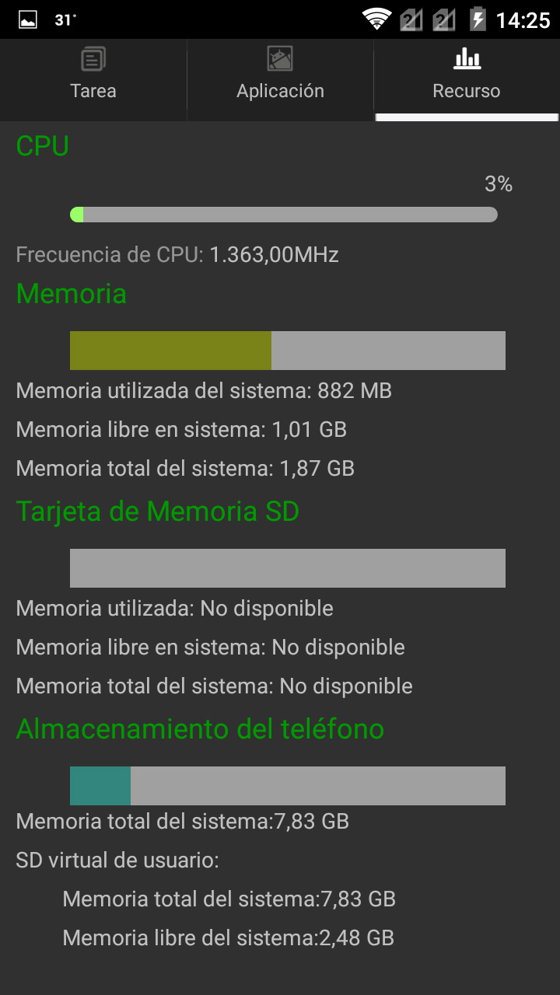This screenshot has width=560, height=995.
Task: Select the Recurso tab label
Action: [467, 91]
